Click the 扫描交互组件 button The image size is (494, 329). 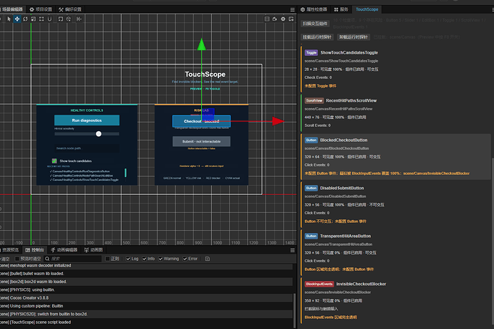coord(315,24)
